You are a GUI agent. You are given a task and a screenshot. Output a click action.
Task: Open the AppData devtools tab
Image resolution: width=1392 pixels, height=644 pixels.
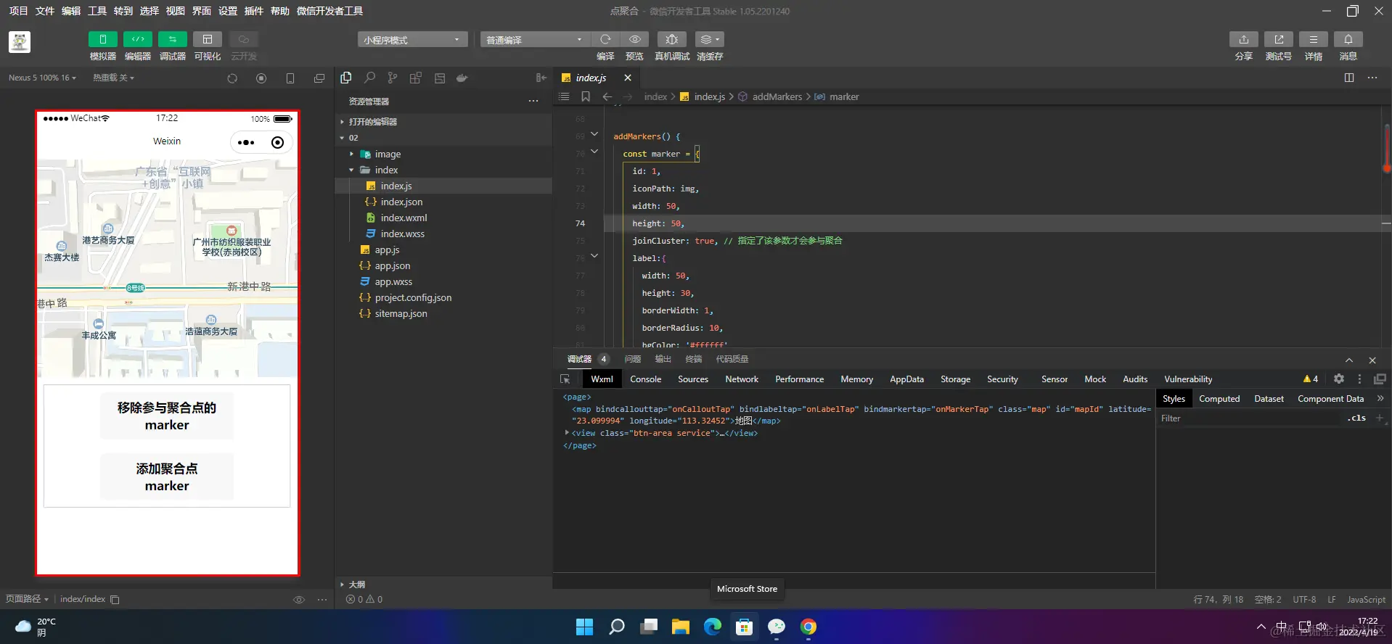coord(906,379)
